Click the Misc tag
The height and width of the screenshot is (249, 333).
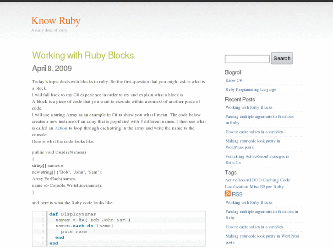[255, 186]
